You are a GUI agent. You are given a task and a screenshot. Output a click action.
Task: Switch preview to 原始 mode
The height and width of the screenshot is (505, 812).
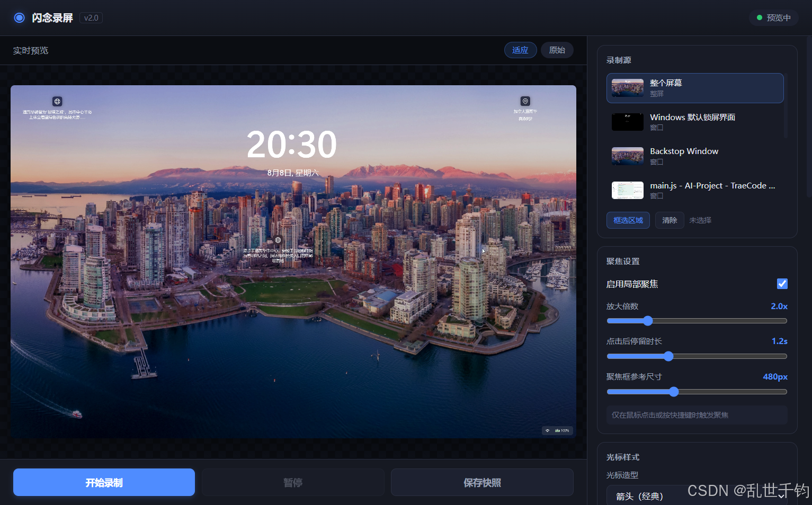click(x=557, y=50)
